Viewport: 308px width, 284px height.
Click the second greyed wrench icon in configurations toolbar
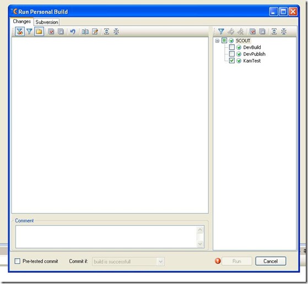(x=240, y=31)
